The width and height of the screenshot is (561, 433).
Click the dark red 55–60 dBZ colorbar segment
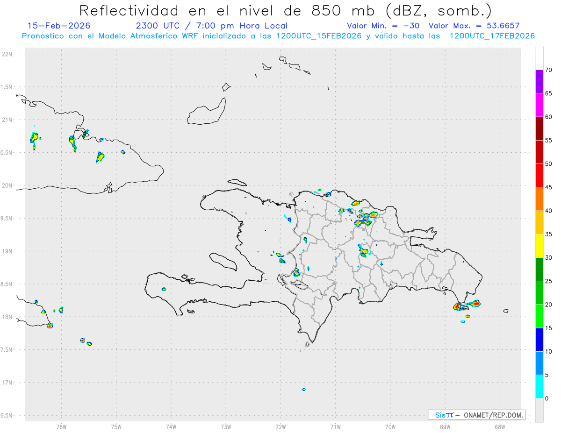tap(539, 128)
